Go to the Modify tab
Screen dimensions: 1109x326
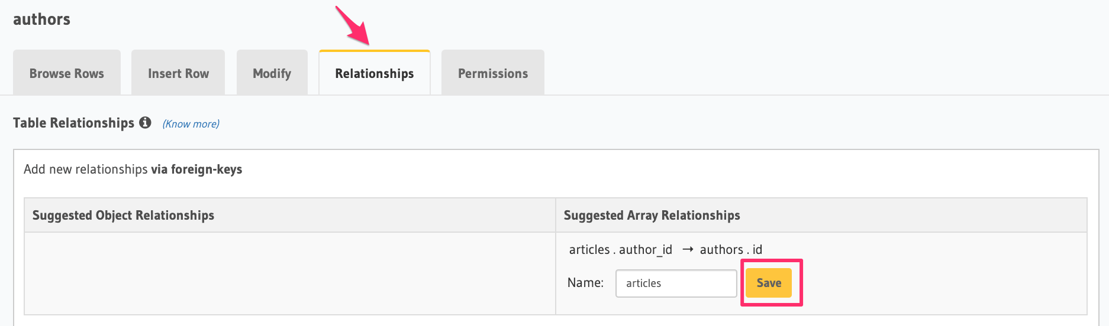pos(272,73)
